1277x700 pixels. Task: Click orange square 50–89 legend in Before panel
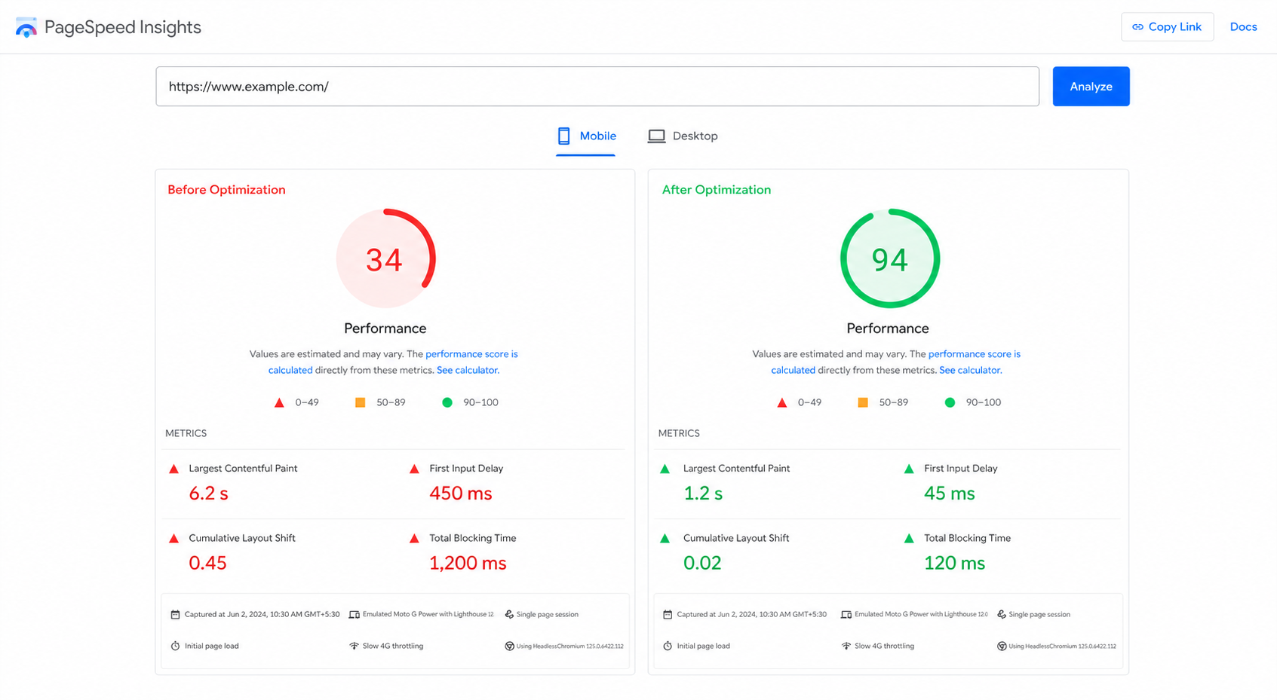point(361,403)
